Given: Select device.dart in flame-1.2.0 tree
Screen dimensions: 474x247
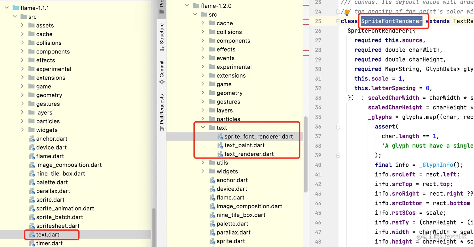Looking at the screenshot, I should click(232, 189).
